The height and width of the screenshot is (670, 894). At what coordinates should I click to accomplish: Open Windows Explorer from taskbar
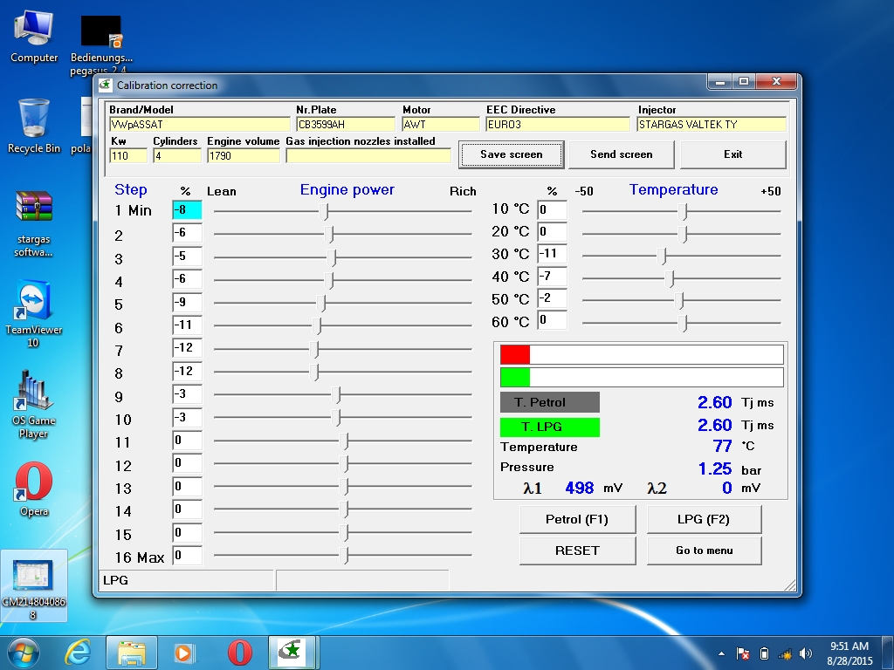(132, 652)
